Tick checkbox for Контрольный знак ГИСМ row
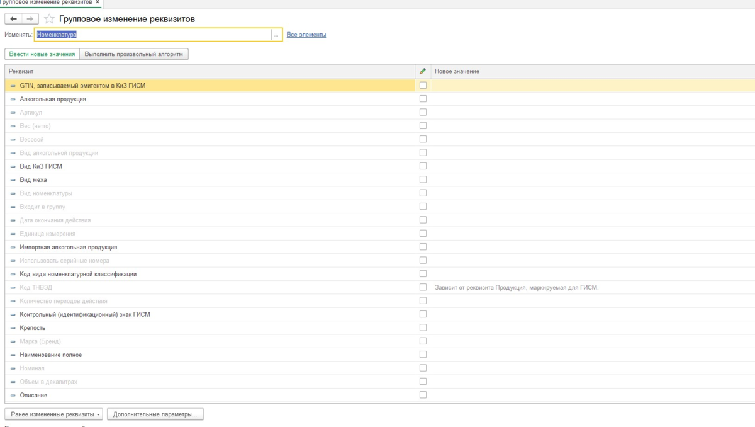This screenshot has height=427, width=755. click(423, 314)
